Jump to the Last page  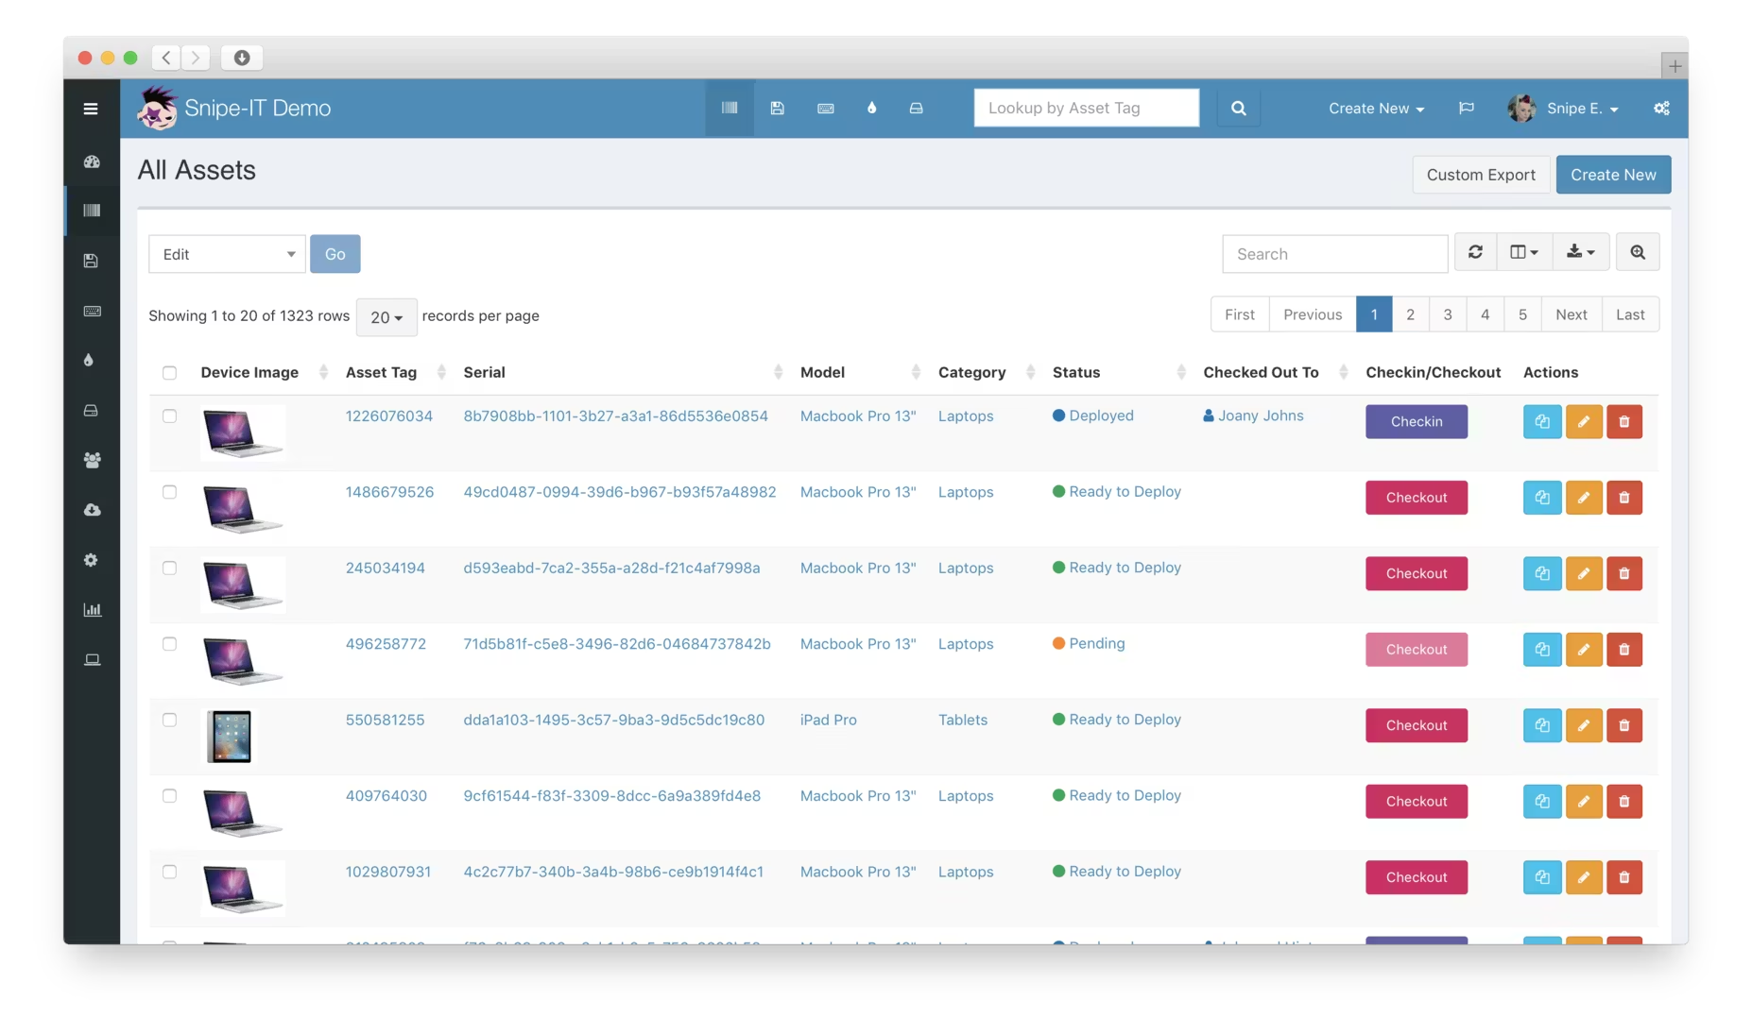(1629, 314)
